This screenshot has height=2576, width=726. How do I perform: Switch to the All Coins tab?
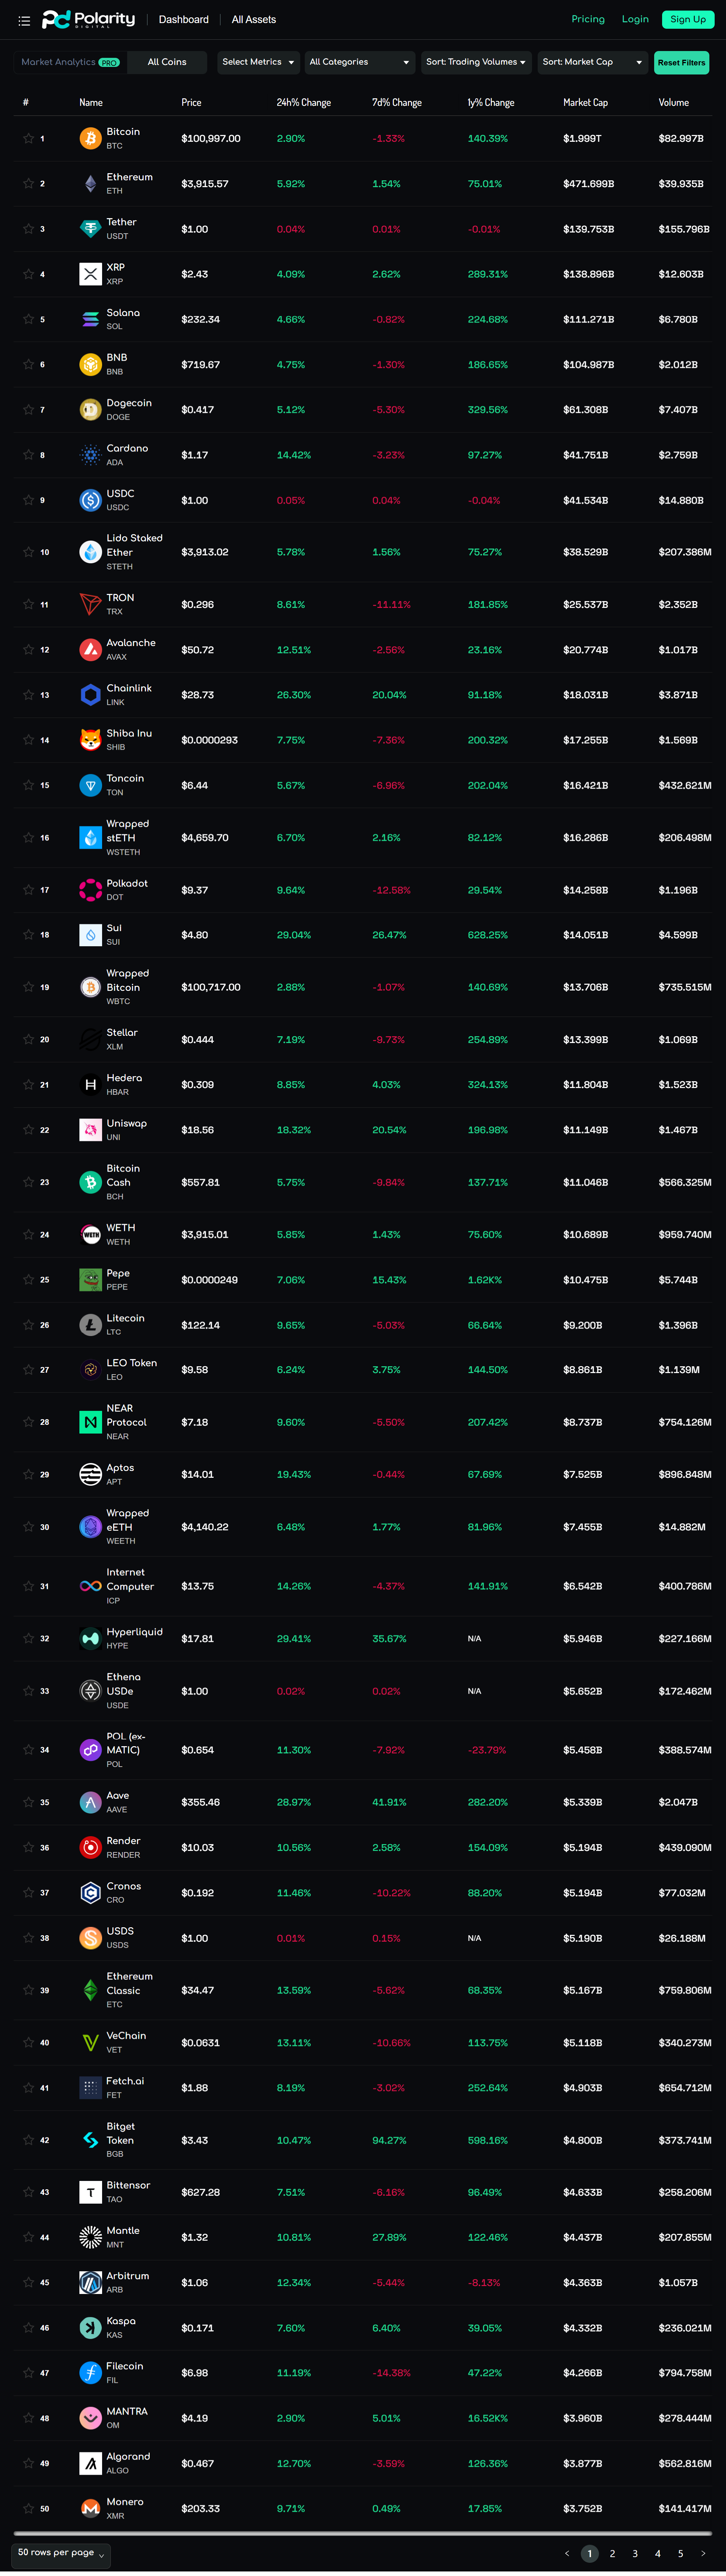(x=167, y=62)
